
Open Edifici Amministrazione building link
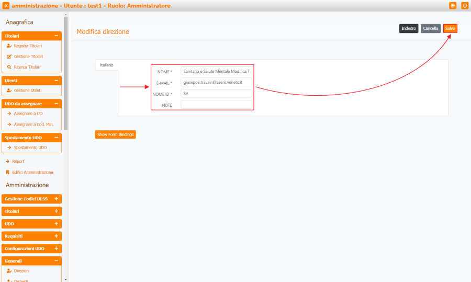click(x=33, y=172)
